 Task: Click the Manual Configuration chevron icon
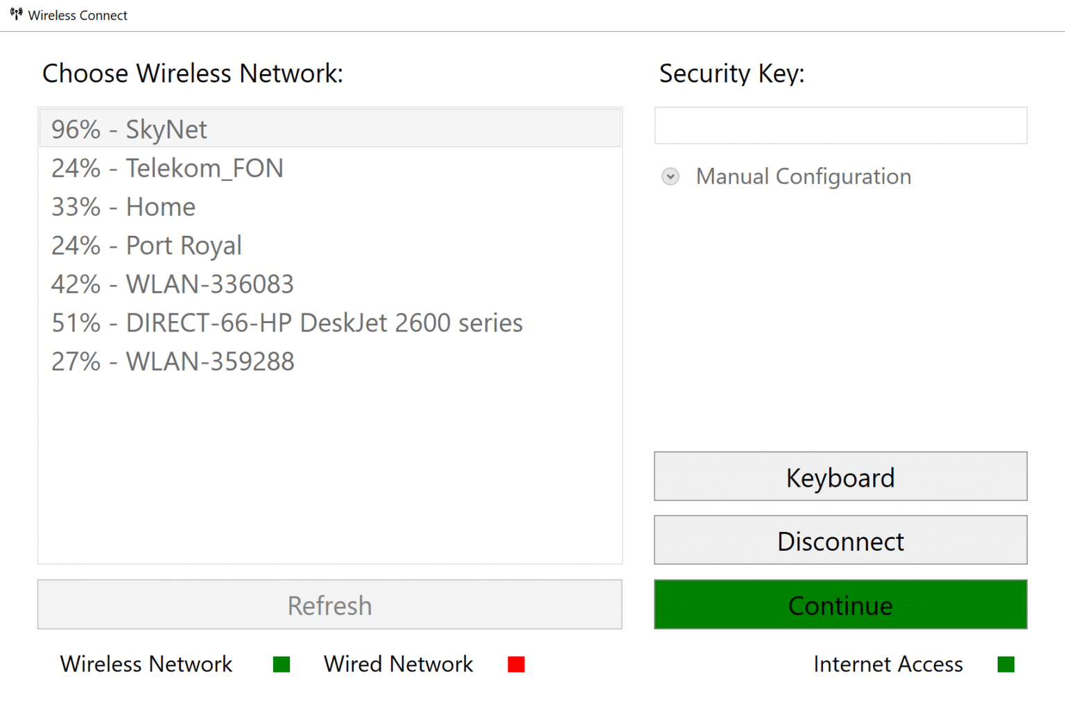[x=670, y=176]
